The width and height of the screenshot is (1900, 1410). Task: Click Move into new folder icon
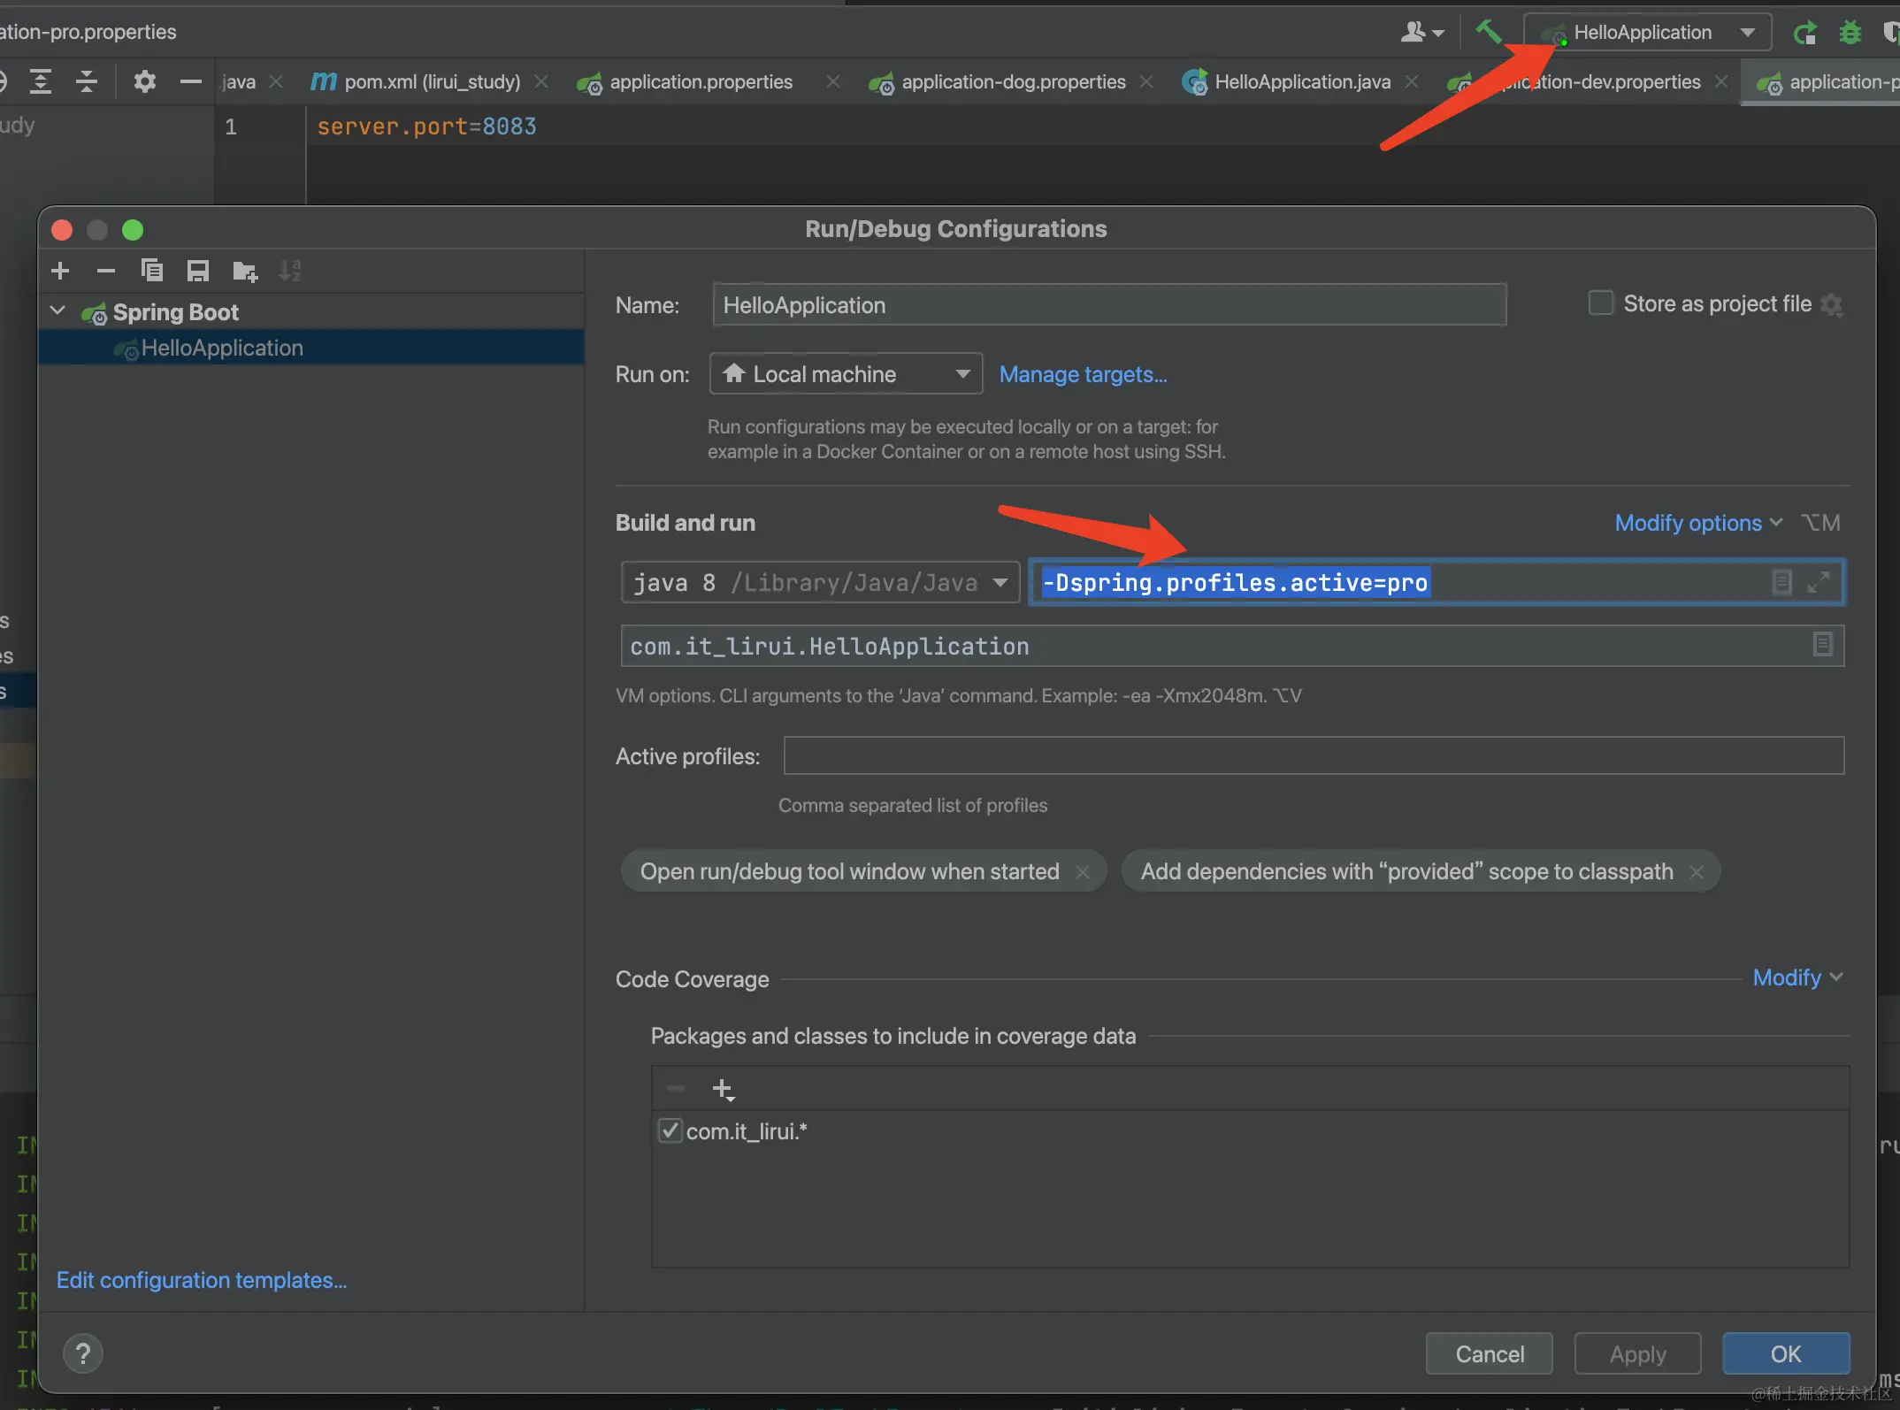244,271
